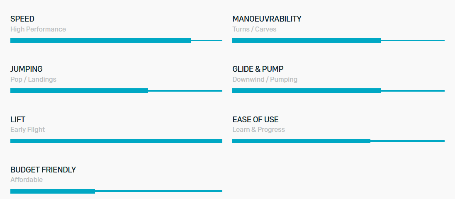Click the Downwind / Pumping subtitle
Screen dimensions: 455x199
(265, 80)
